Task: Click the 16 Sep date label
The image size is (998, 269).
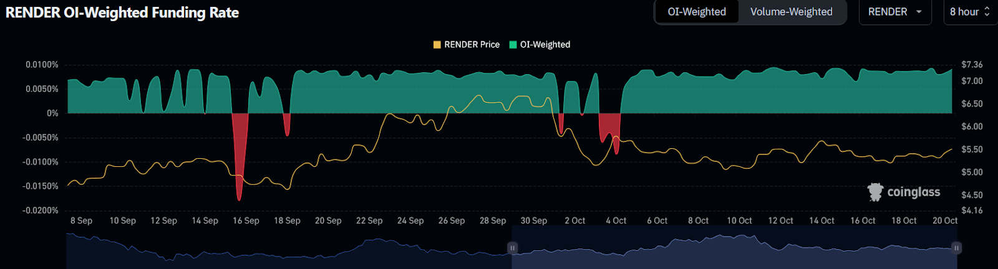Action: pos(246,220)
